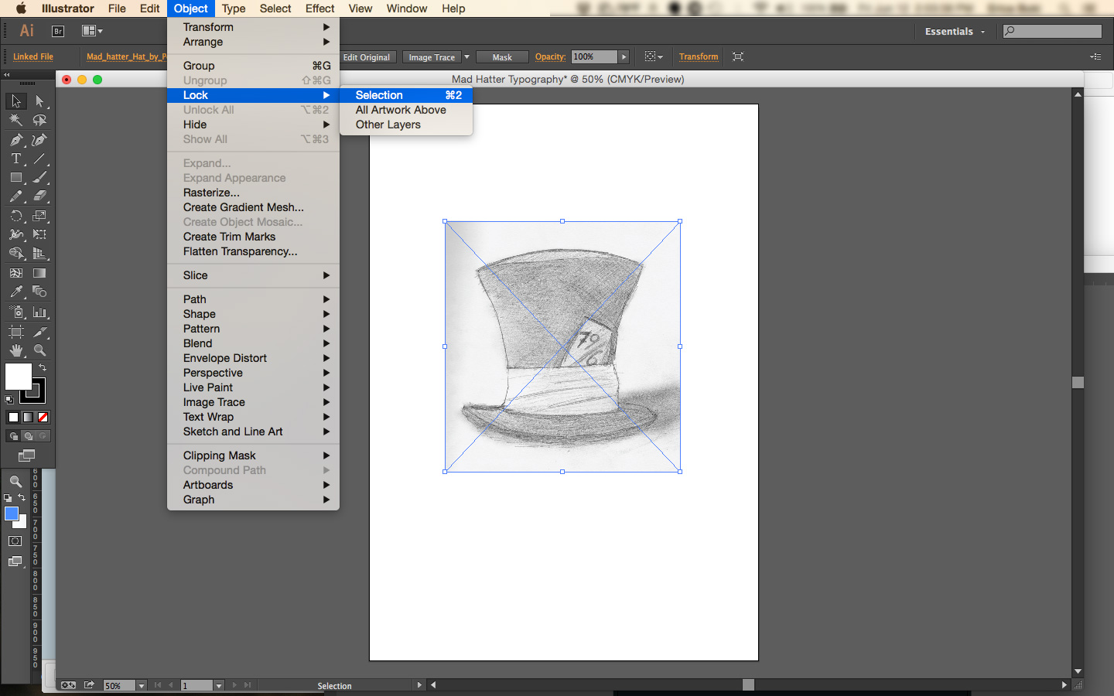Select the Direct Selection tool (white arrow)
1114x696 pixels.
click(39, 101)
